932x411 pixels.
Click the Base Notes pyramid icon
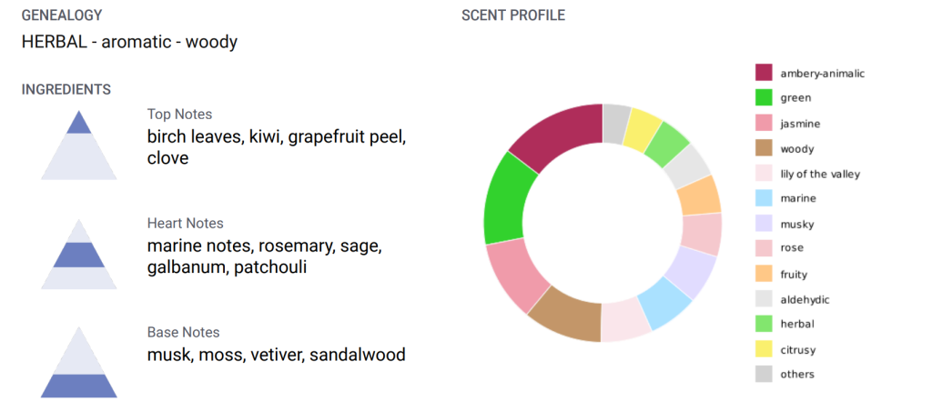coord(78,364)
